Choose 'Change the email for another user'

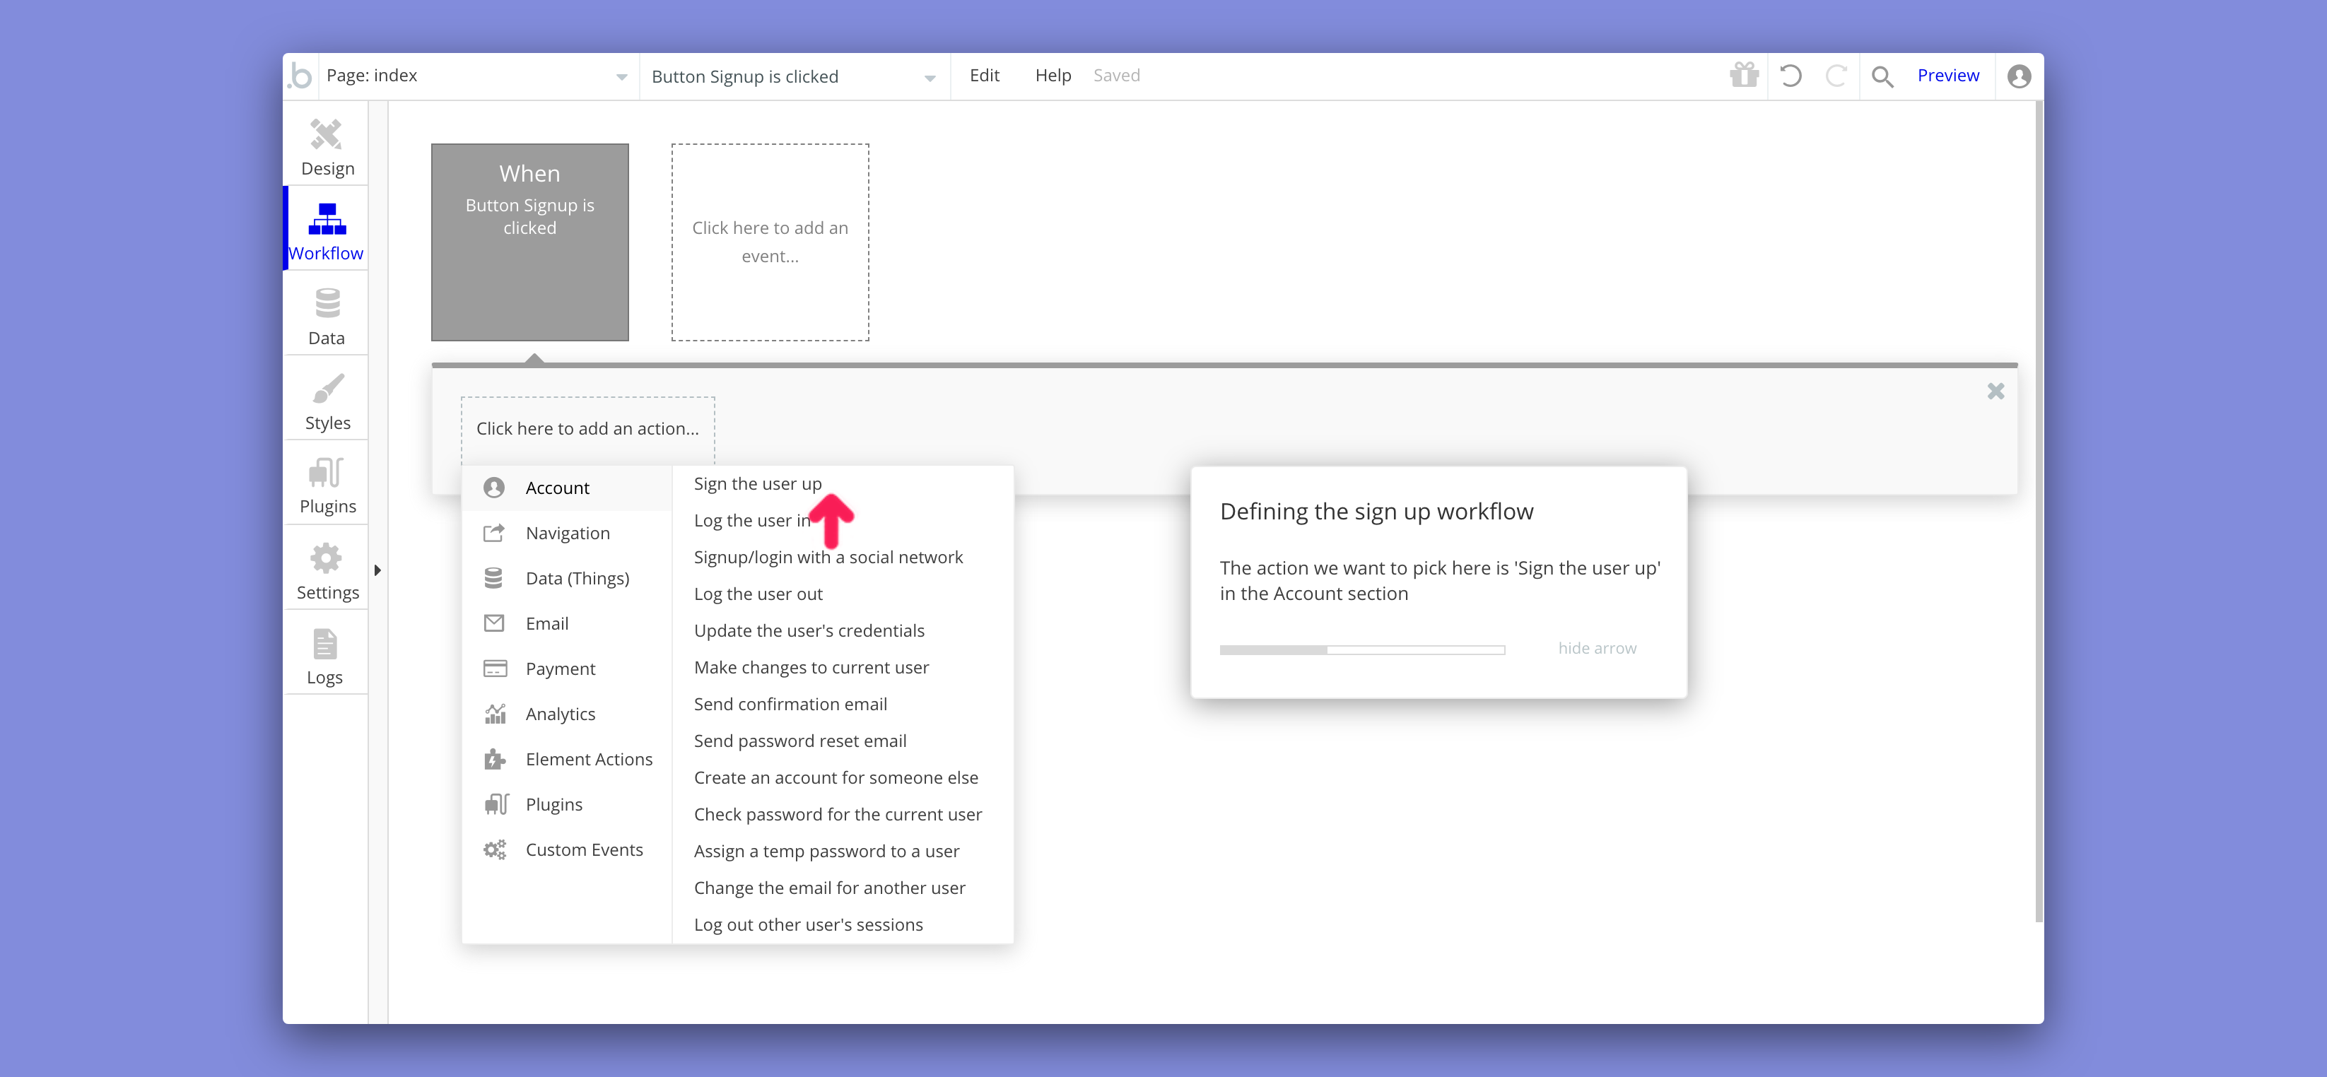[x=829, y=888]
